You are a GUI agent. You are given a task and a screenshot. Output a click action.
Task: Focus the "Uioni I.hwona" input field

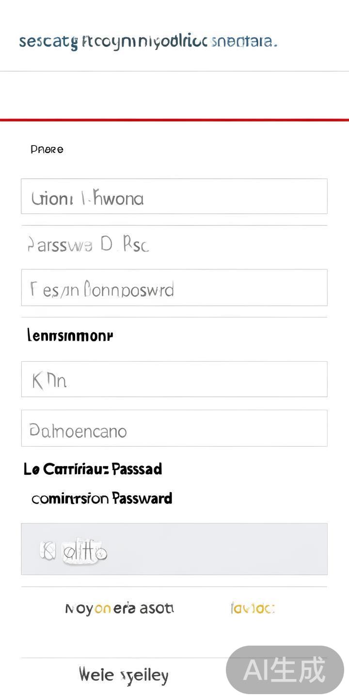coord(174,197)
